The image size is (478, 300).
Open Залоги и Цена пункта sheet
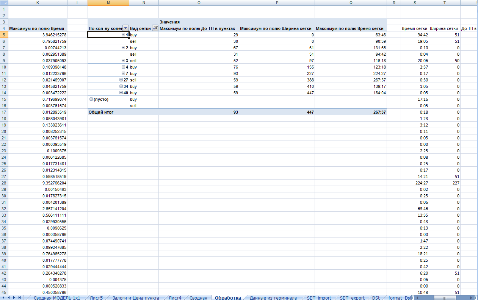[x=135, y=298]
